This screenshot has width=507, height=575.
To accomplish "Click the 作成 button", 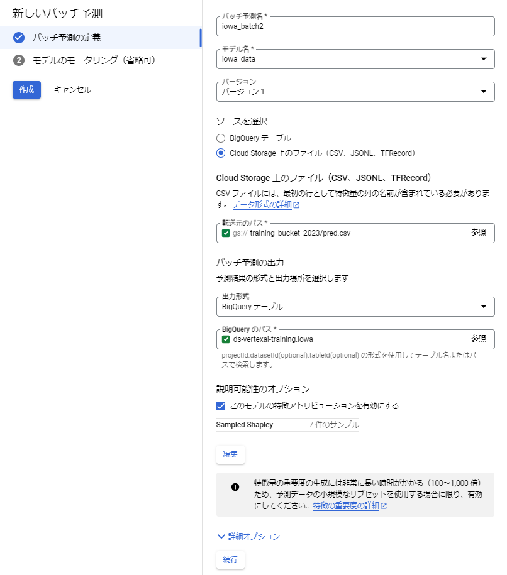I will click(x=26, y=90).
